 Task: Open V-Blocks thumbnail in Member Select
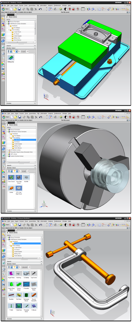pyautogui.click(x=34, y=306)
